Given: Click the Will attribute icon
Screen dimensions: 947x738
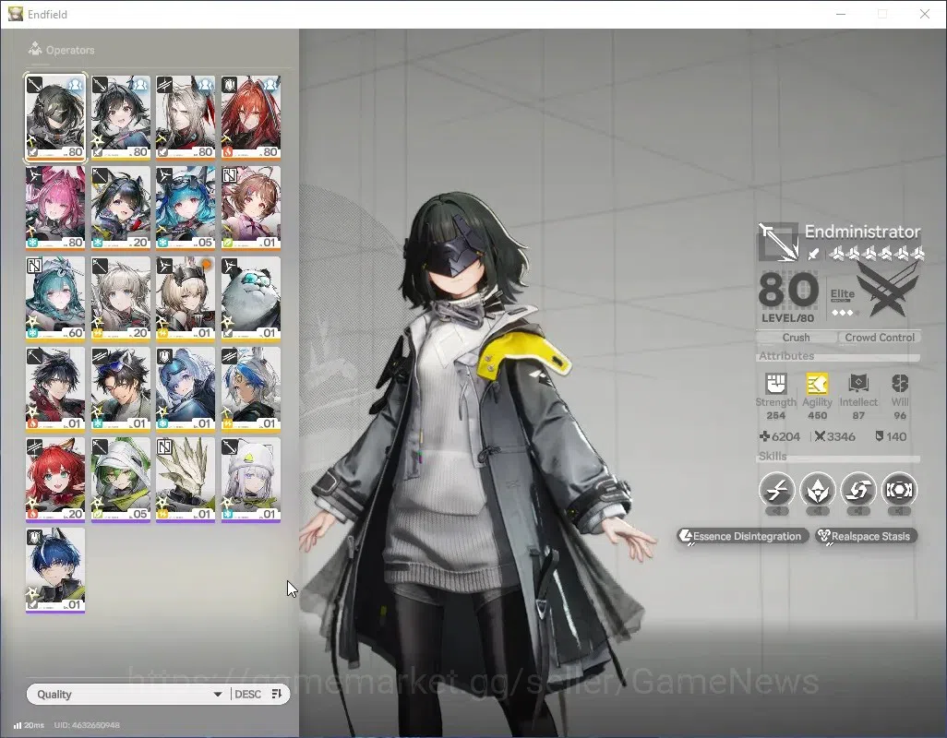Looking at the screenshot, I should tap(900, 383).
